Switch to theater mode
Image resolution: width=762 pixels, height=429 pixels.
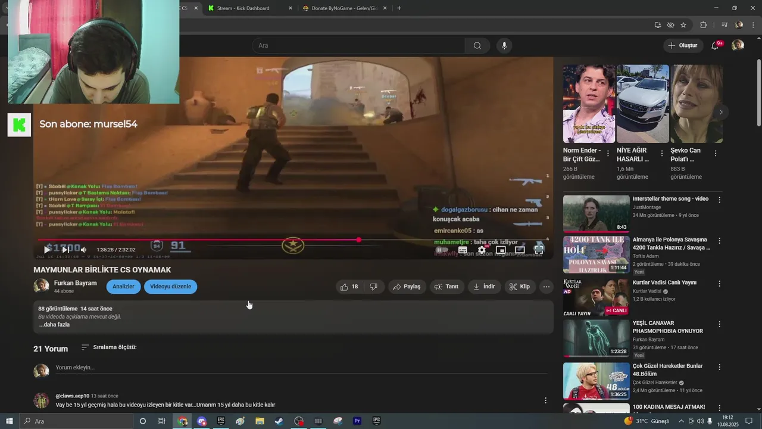coord(520,250)
